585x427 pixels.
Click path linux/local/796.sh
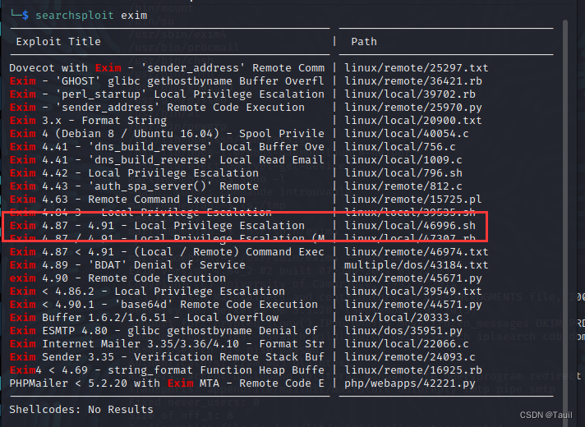(403, 173)
